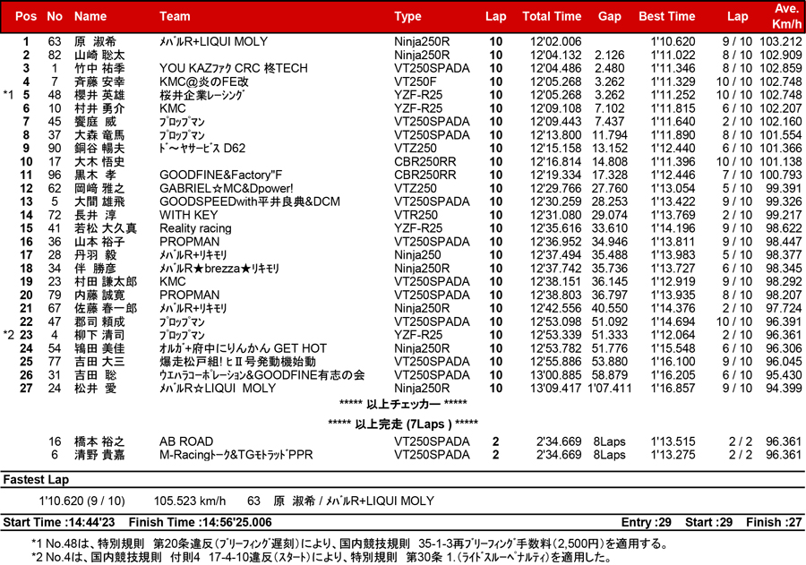The width and height of the screenshot is (806, 565).
Task: Click rider name 村田 謙太郎
Action: click(106, 282)
